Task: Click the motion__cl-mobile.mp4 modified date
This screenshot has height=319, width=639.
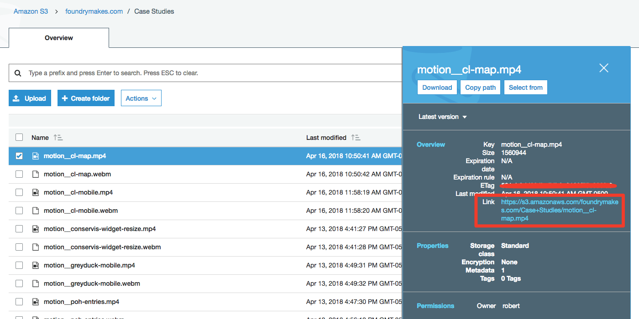Action: 354,192
